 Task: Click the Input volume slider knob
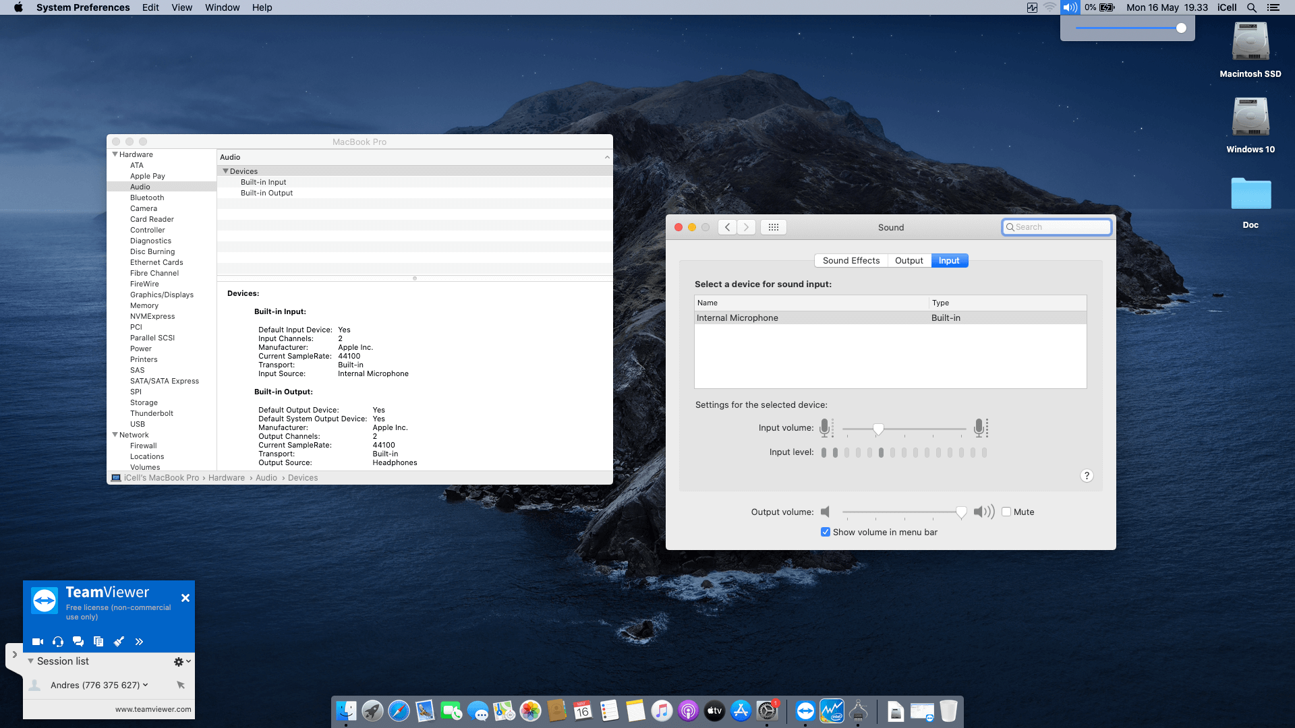pos(878,429)
